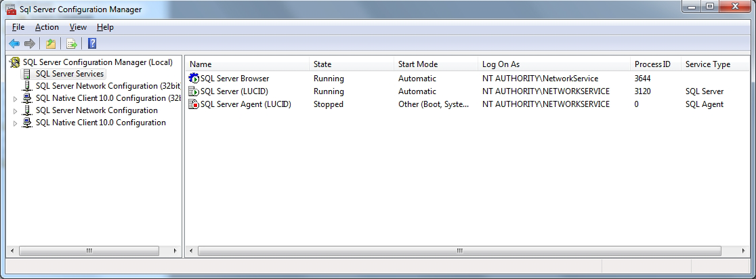Click the Back arrow toolbar icon

14,44
